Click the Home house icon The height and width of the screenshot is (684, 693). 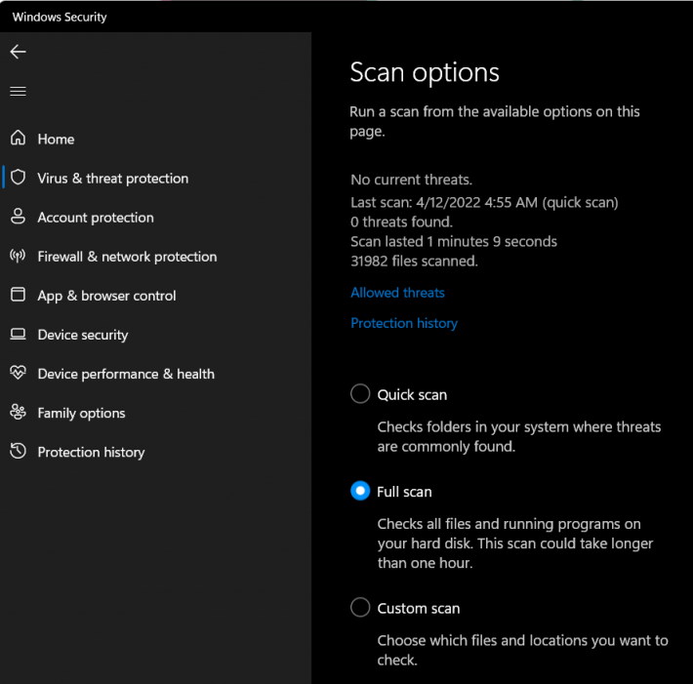coord(19,138)
